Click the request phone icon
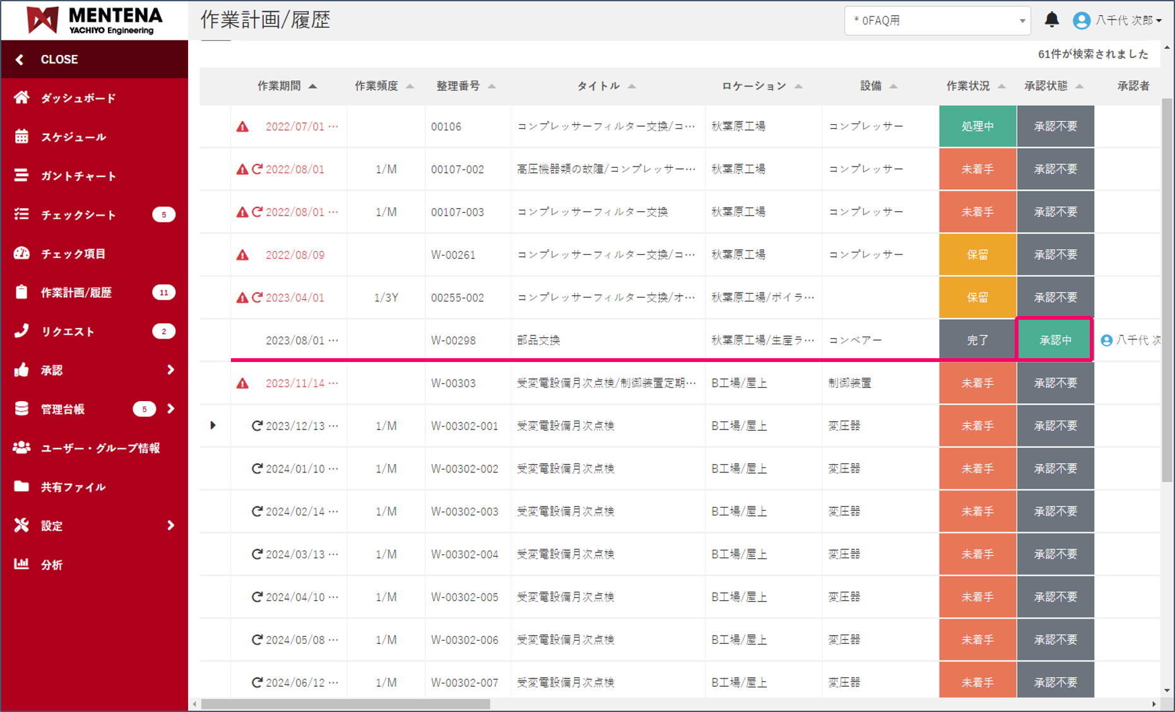Image resolution: width=1175 pixels, height=712 pixels. [x=21, y=331]
